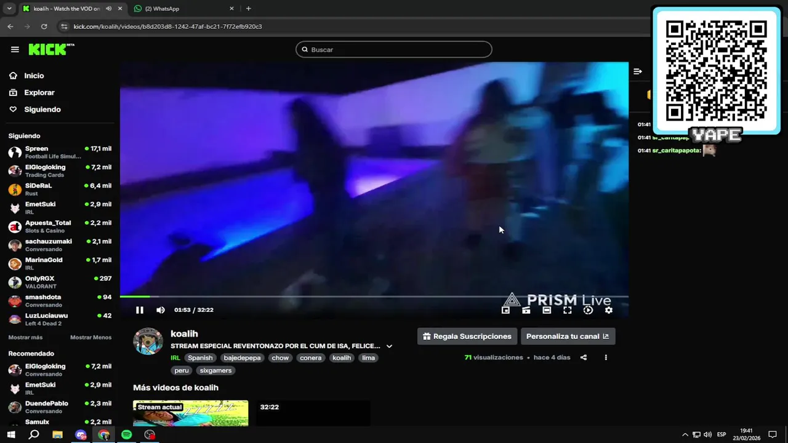
Task: Open sachauzumaki's channel
Action: [60, 245]
